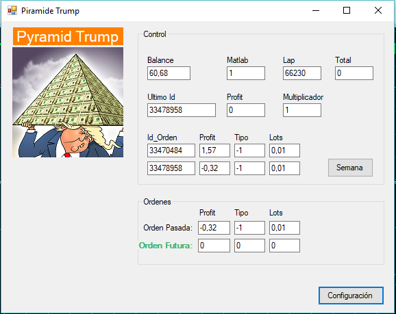The width and height of the screenshot is (396, 314).
Task: Click the orange Pyramid Trump banner
Action: [68, 36]
